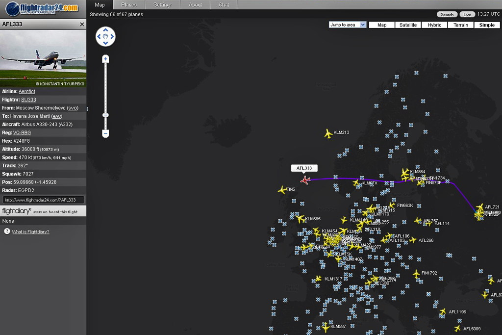The height and width of the screenshot is (335, 502).
Task: Click the zoom slider handle
Action: coord(105,115)
